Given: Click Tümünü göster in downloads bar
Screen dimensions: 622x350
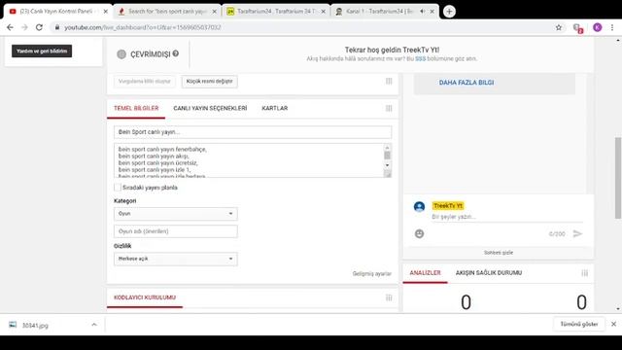Looking at the screenshot, I should [x=579, y=324].
